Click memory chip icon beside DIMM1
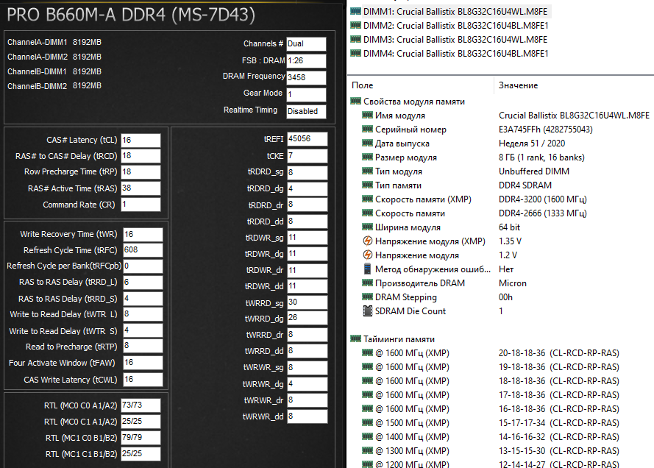 pyautogui.click(x=356, y=11)
